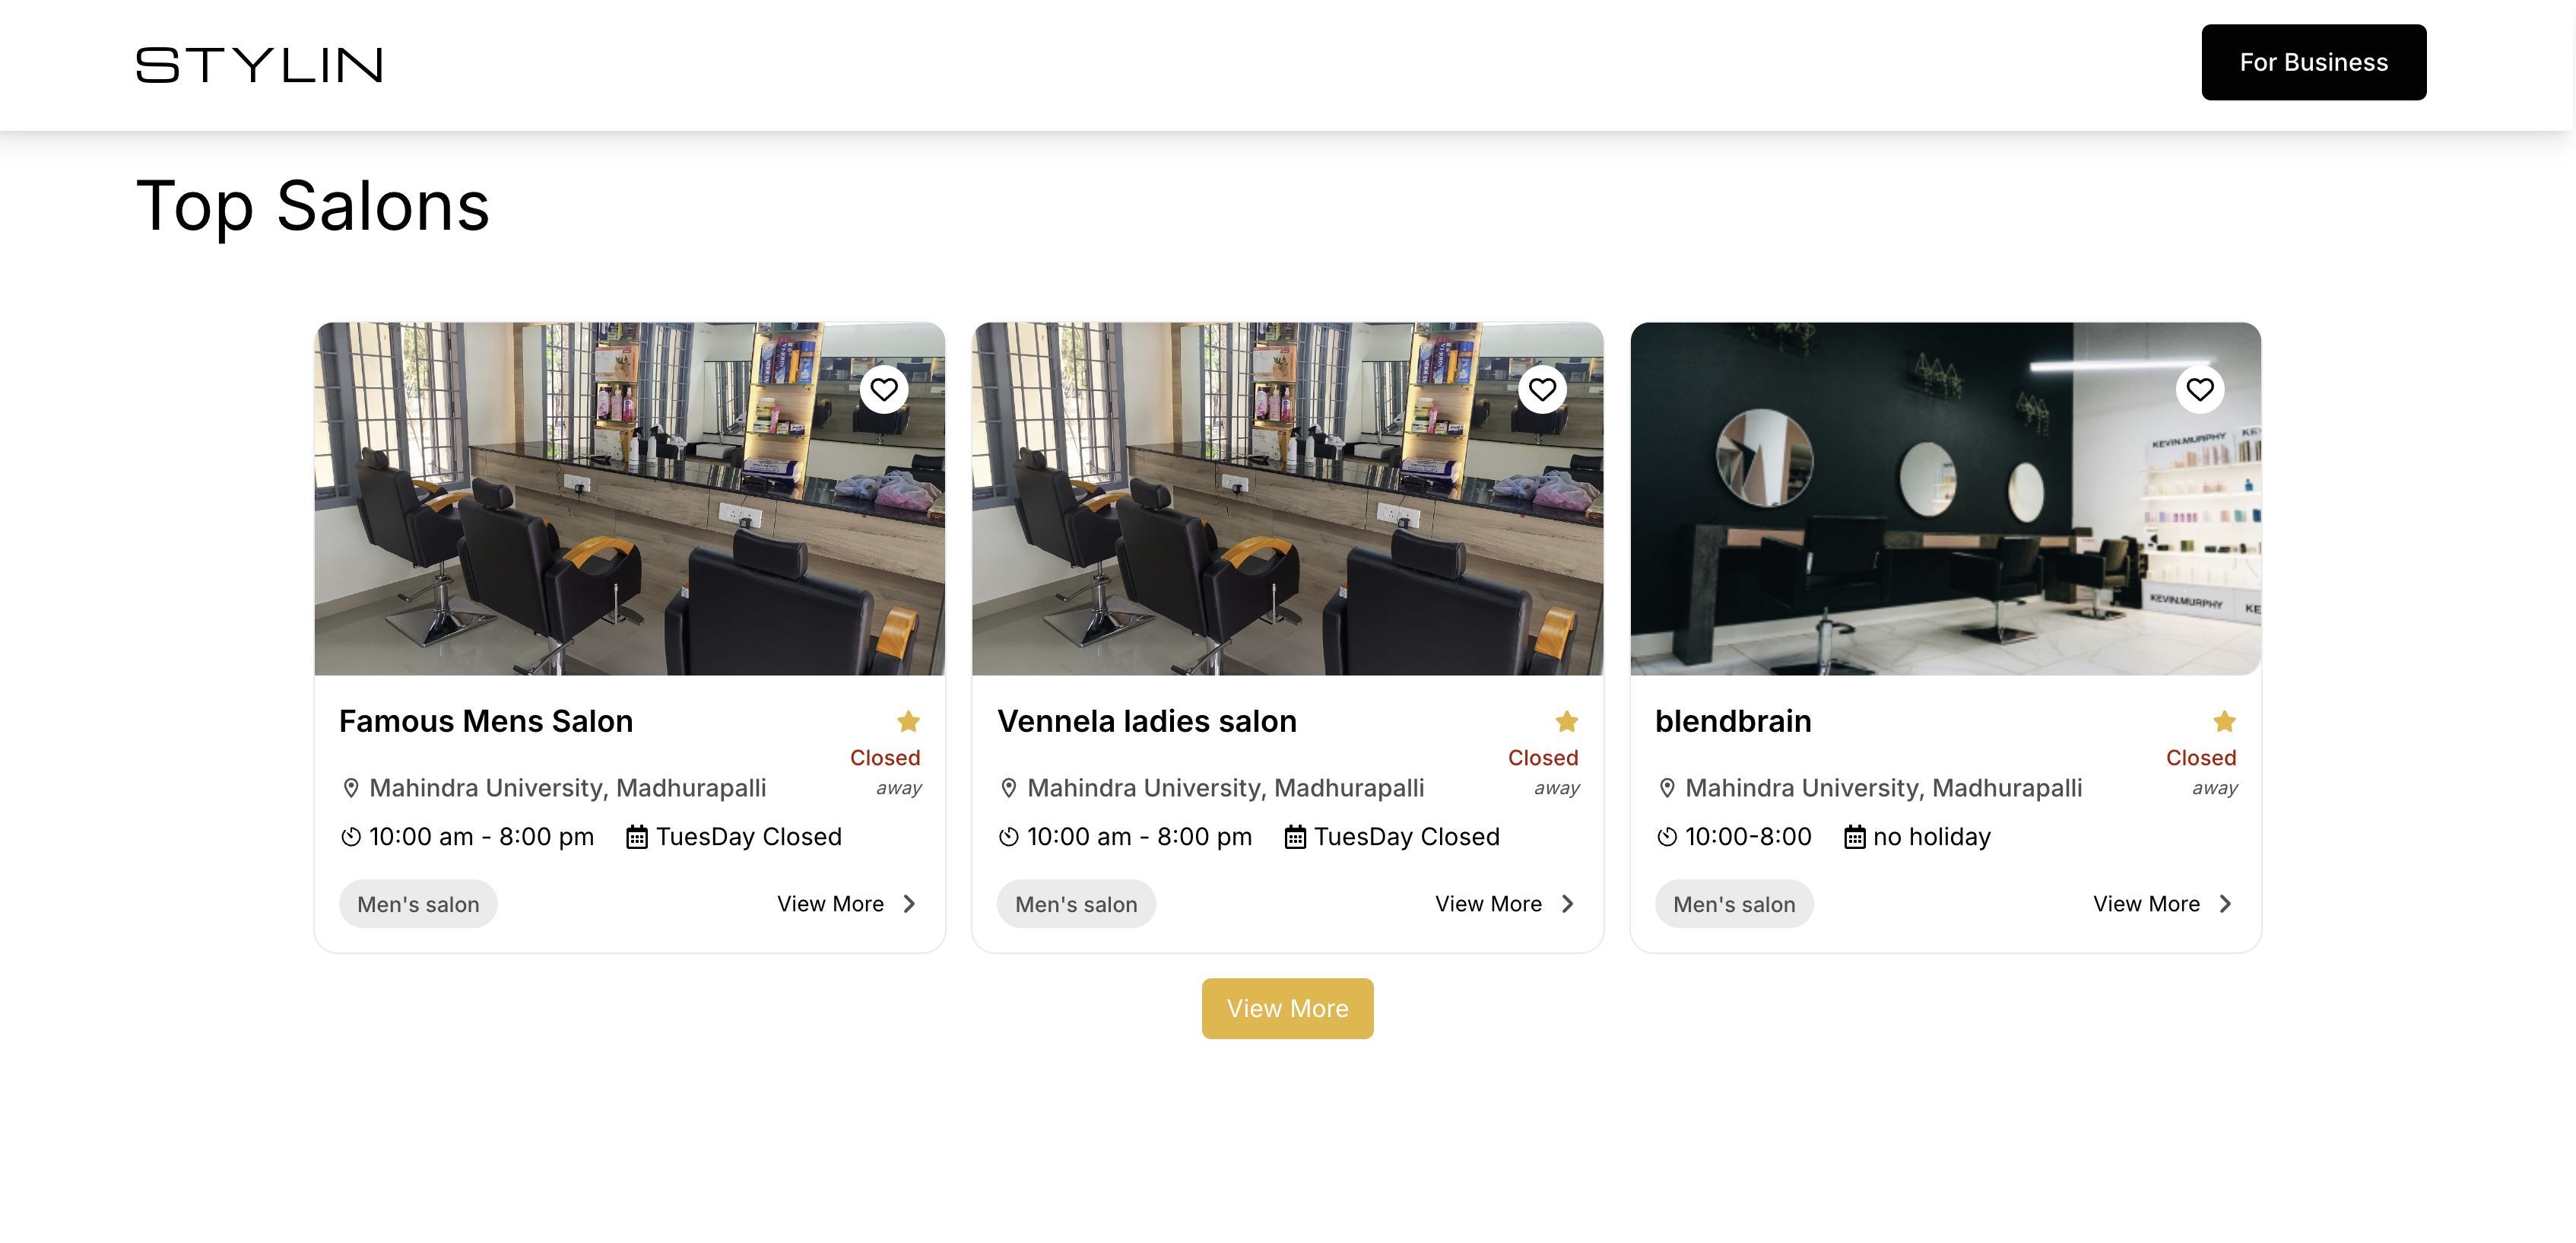Open Vennela ladies salon View More chevron
Viewport: 2576px width, 1243px height.
(1567, 904)
